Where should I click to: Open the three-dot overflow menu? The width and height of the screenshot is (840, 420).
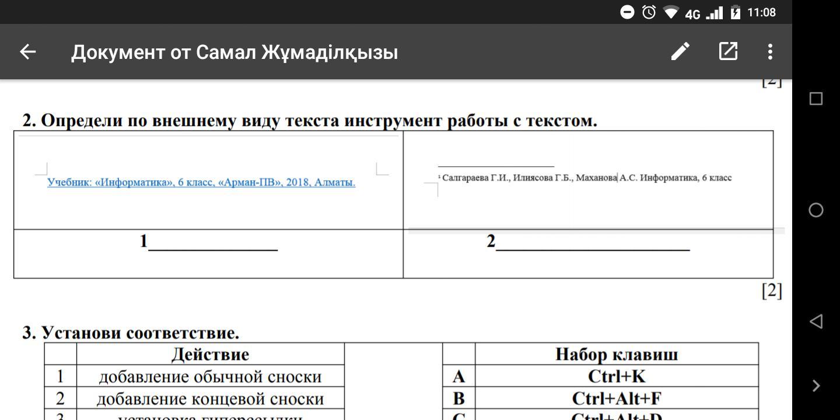pos(770,51)
